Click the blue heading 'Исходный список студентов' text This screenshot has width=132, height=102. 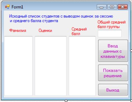coord(61,18)
